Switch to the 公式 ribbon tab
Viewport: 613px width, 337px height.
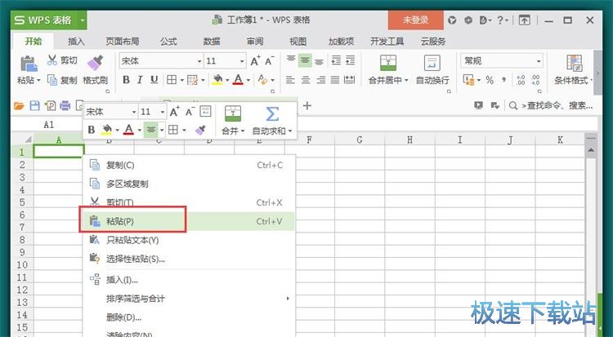click(x=168, y=42)
